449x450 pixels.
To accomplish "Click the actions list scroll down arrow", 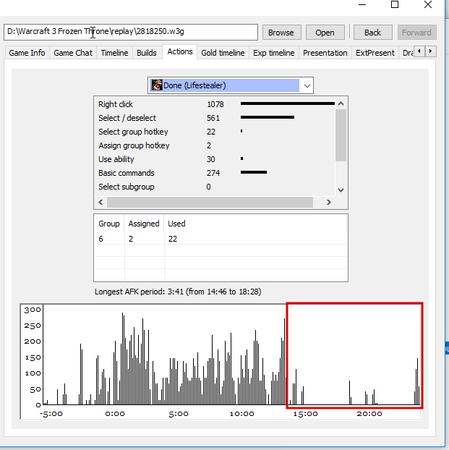I will point(341,190).
